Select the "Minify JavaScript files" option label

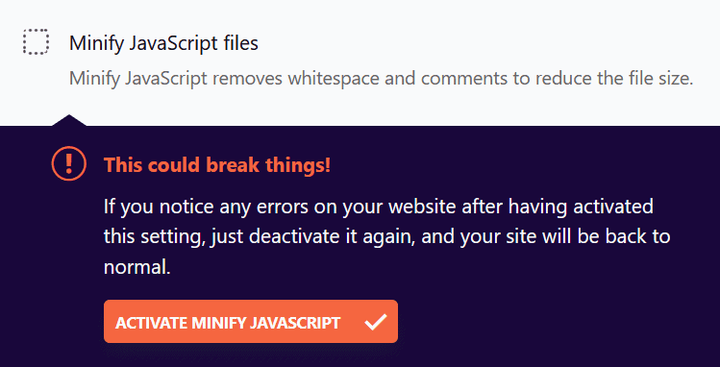(x=163, y=43)
